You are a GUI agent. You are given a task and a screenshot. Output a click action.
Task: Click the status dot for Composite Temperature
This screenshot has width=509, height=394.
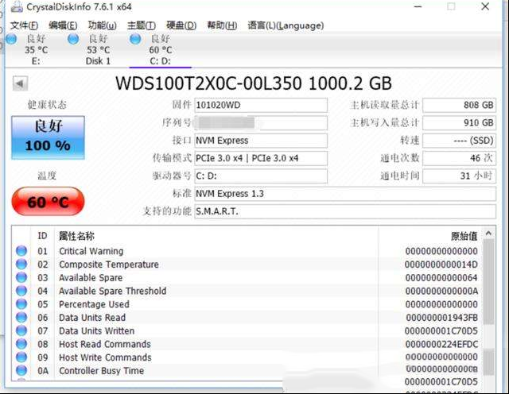coord(21,264)
